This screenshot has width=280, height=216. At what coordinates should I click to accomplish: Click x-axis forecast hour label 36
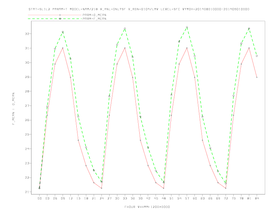133,198
